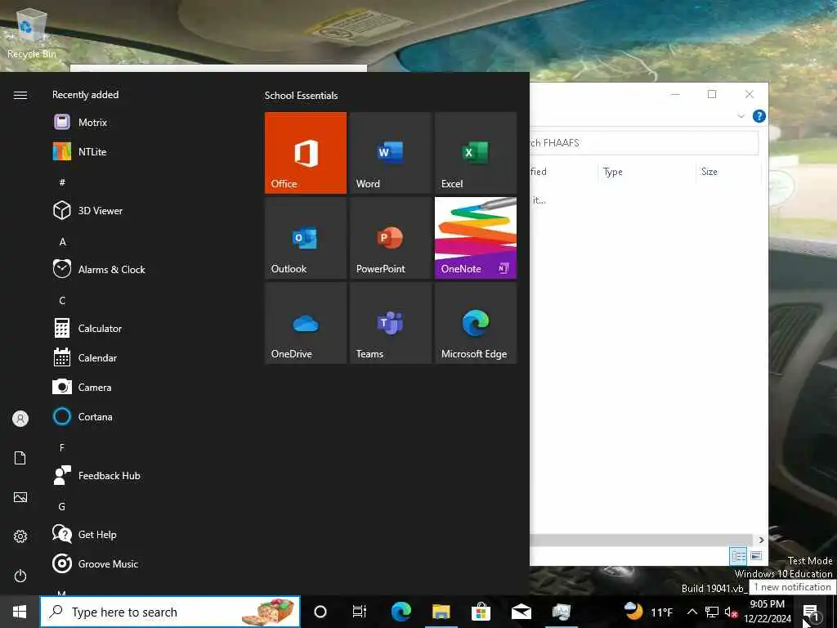Launch the PowerPoint tile
The image size is (837, 628).
[x=390, y=238]
